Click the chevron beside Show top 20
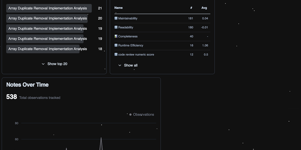Viewport: 301px width, 150px height. click(x=43, y=64)
